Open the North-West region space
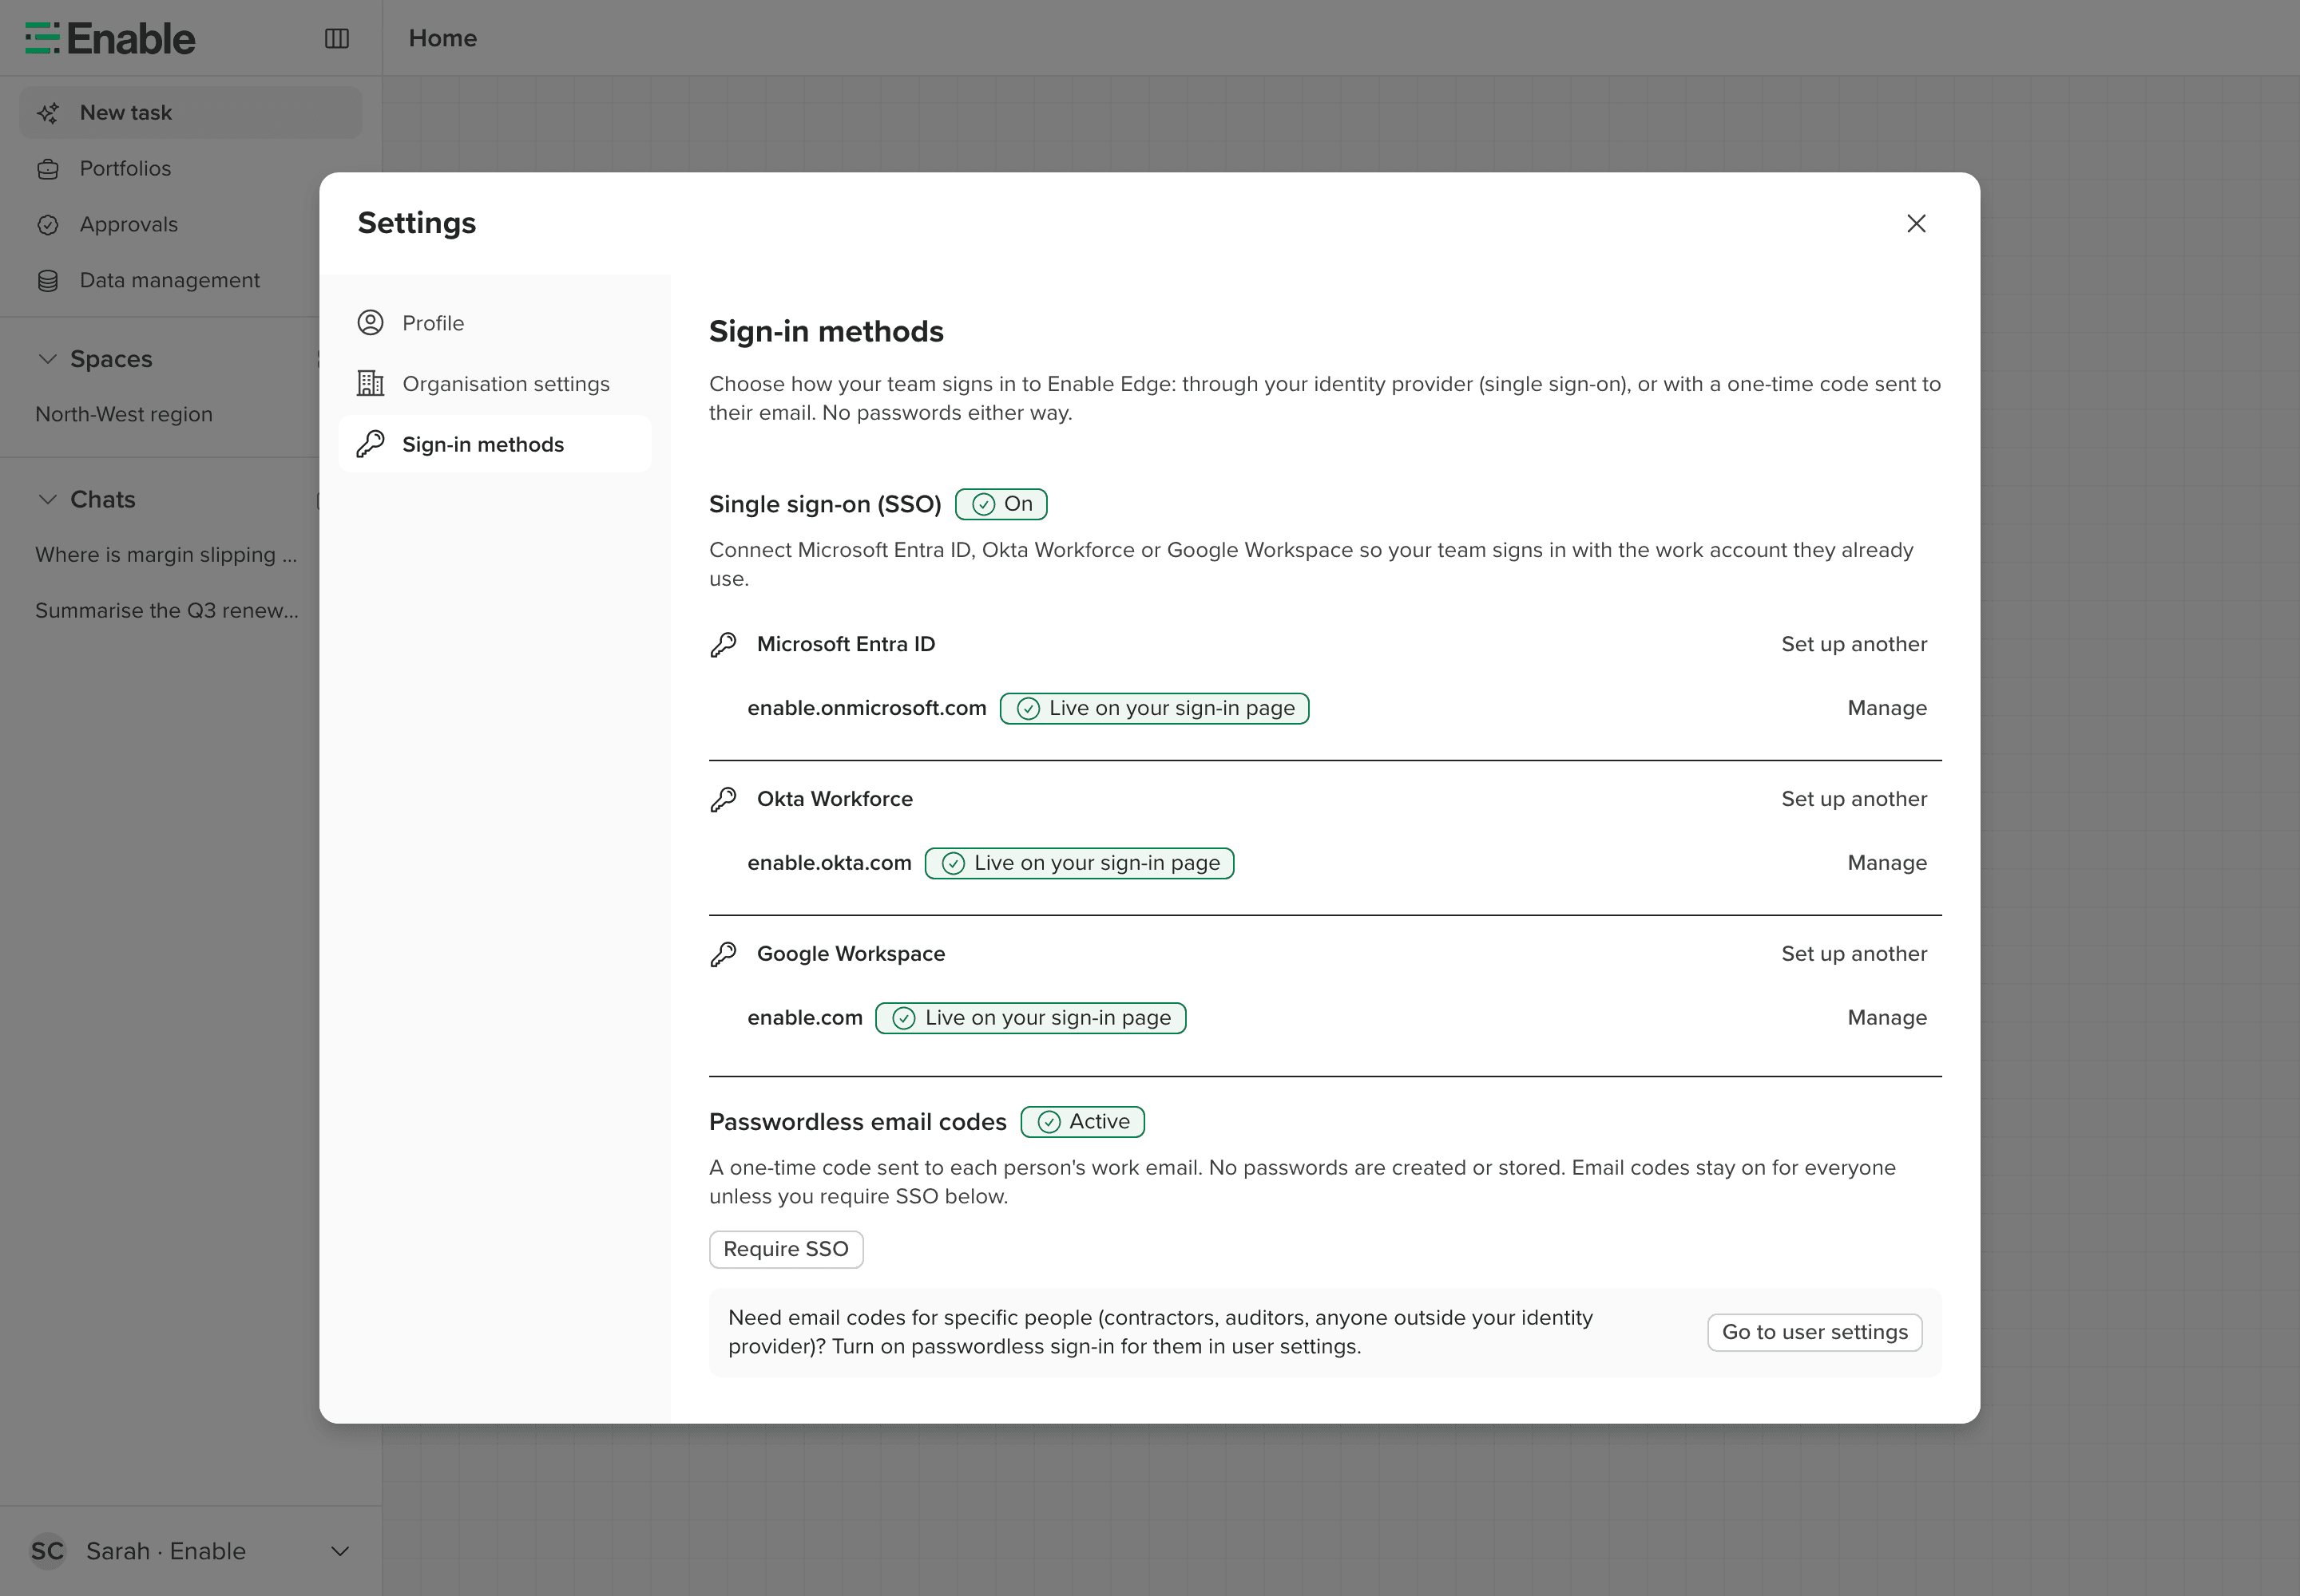 124,414
